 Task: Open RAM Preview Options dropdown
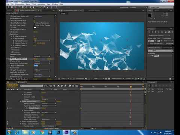159,36
